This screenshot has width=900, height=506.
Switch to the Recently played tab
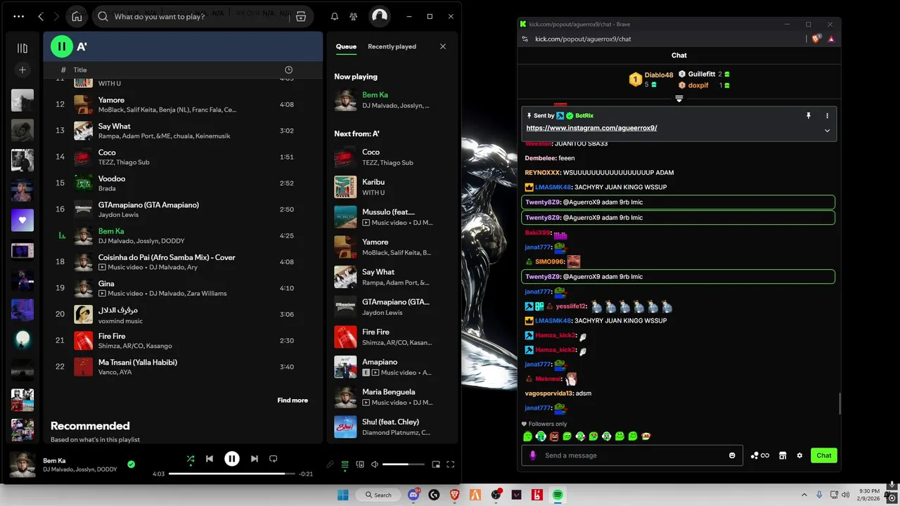tap(392, 46)
